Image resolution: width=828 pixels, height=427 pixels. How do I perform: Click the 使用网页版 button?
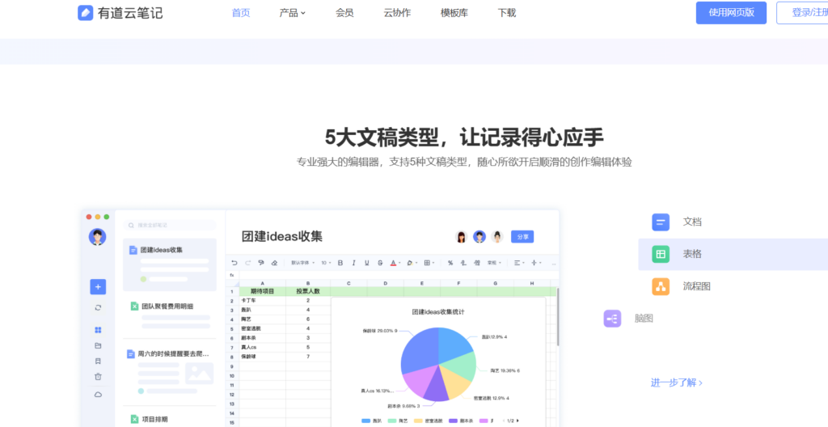click(731, 13)
